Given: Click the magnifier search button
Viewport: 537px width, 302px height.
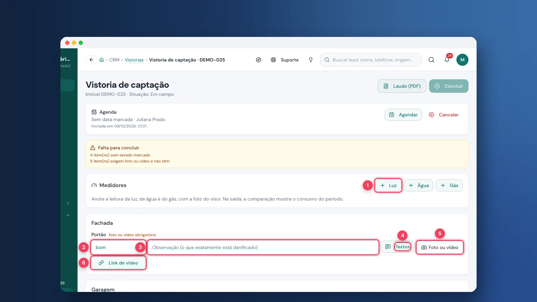Looking at the screenshot, I should (x=431, y=60).
